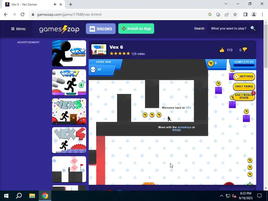
Task: Click the Google icon in address bar
Action: tap(210, 15)
